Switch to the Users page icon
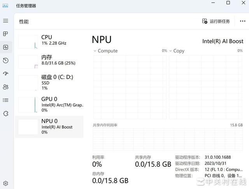Screen dimensions: 249x189 [x=5, y=87]
